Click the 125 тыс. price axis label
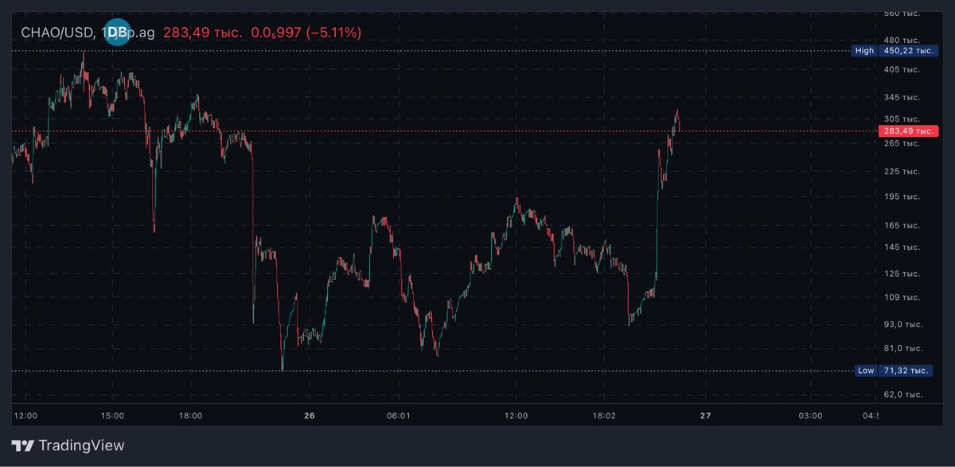The height and width of the screenshot is (467, 955). 902,274
